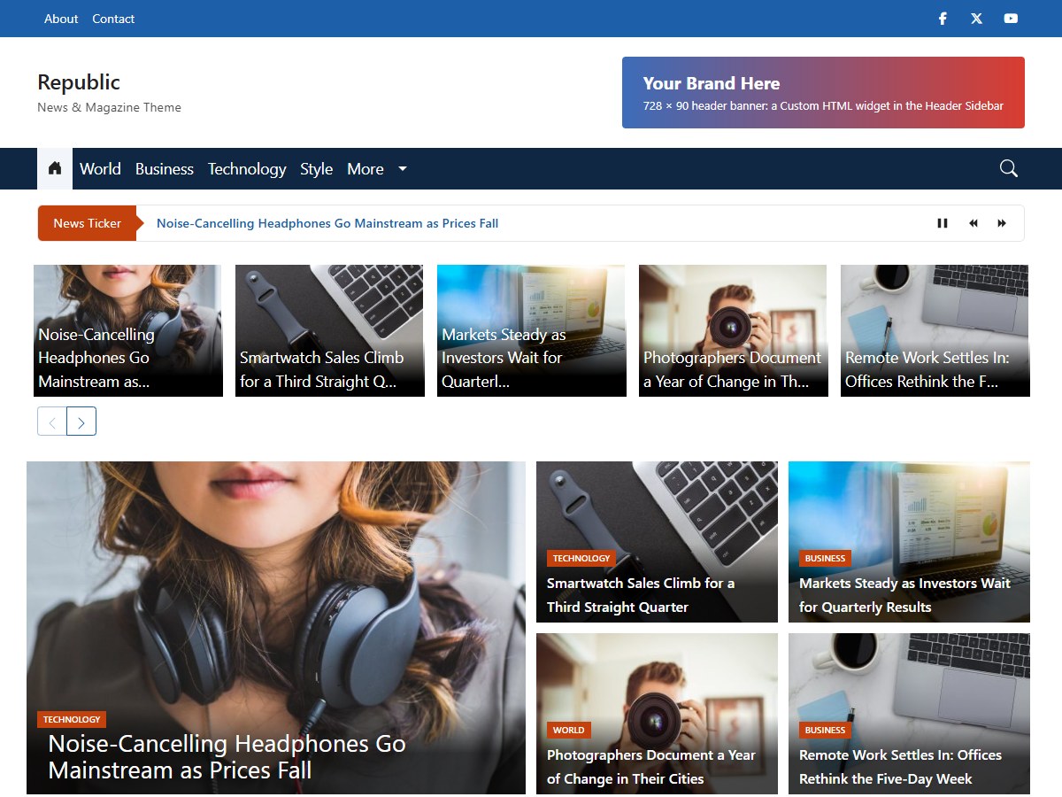Open the search magnifier icon
This screenshot has width=1062, height=797.
tap(1008, 168)
